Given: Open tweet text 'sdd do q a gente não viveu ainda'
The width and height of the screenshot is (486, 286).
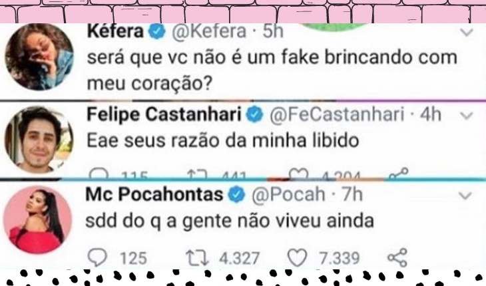Looking at the screenshot, I should (x=230, y=221).
